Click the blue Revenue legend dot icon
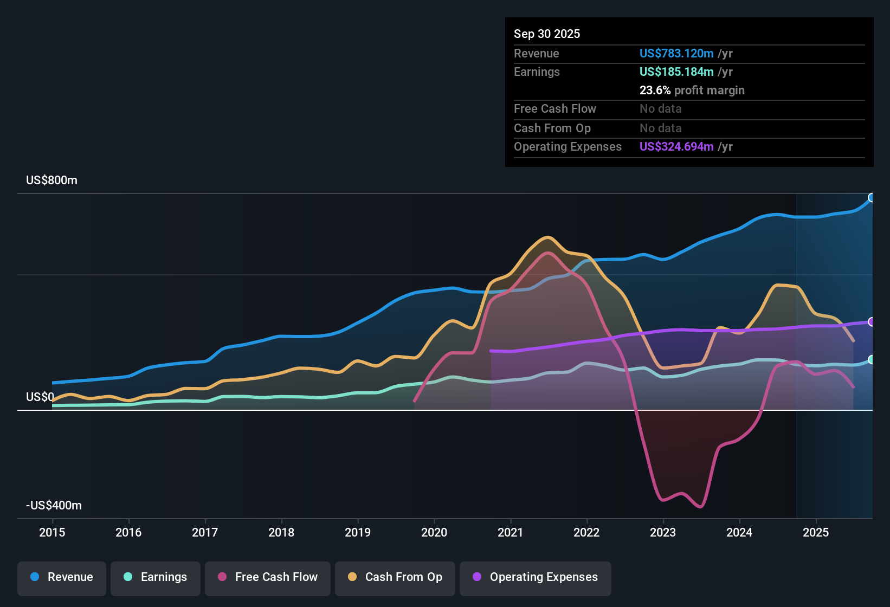 tap(34, 577)
